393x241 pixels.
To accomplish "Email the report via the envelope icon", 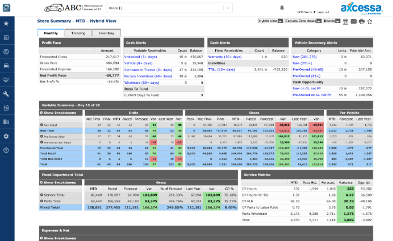I will 353,21.
